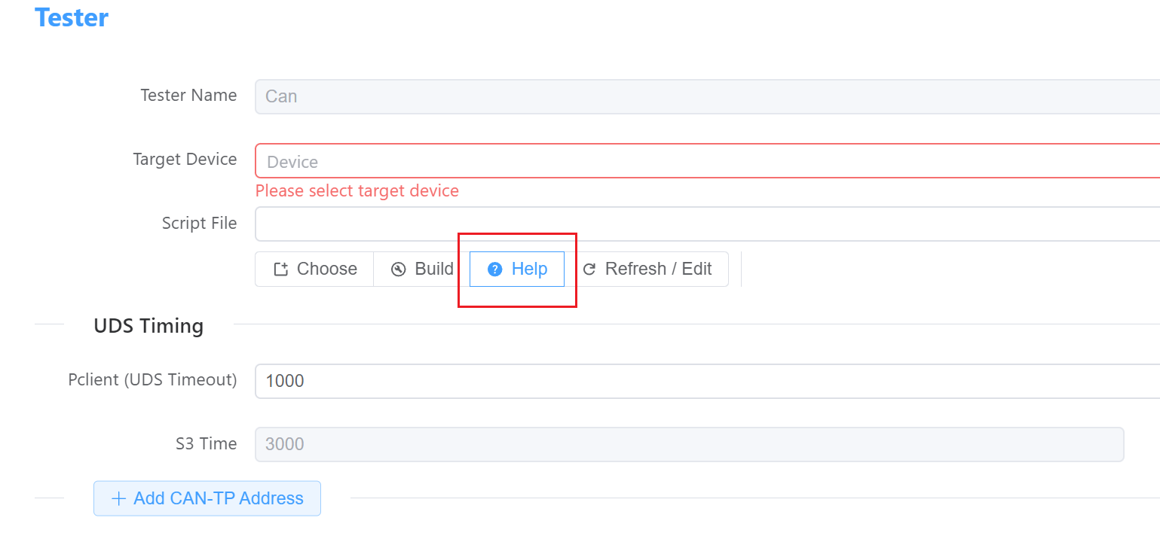Screen dimensions: 1160x548
Task: Click into the Pclient UDS Timeout field
Action: (707, 381)
